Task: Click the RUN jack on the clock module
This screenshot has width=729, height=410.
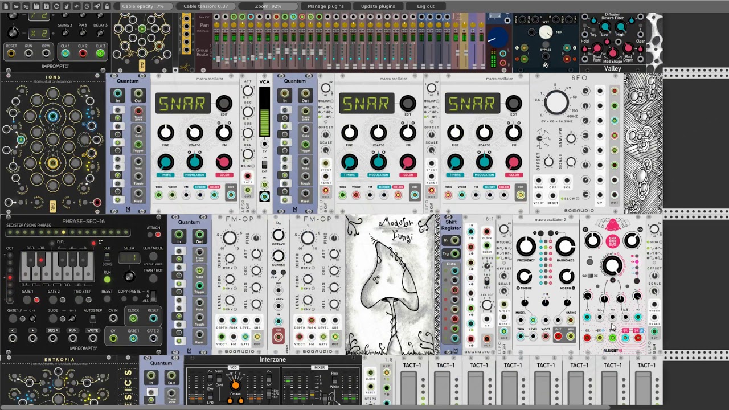Action: click(x=28, y=54)
